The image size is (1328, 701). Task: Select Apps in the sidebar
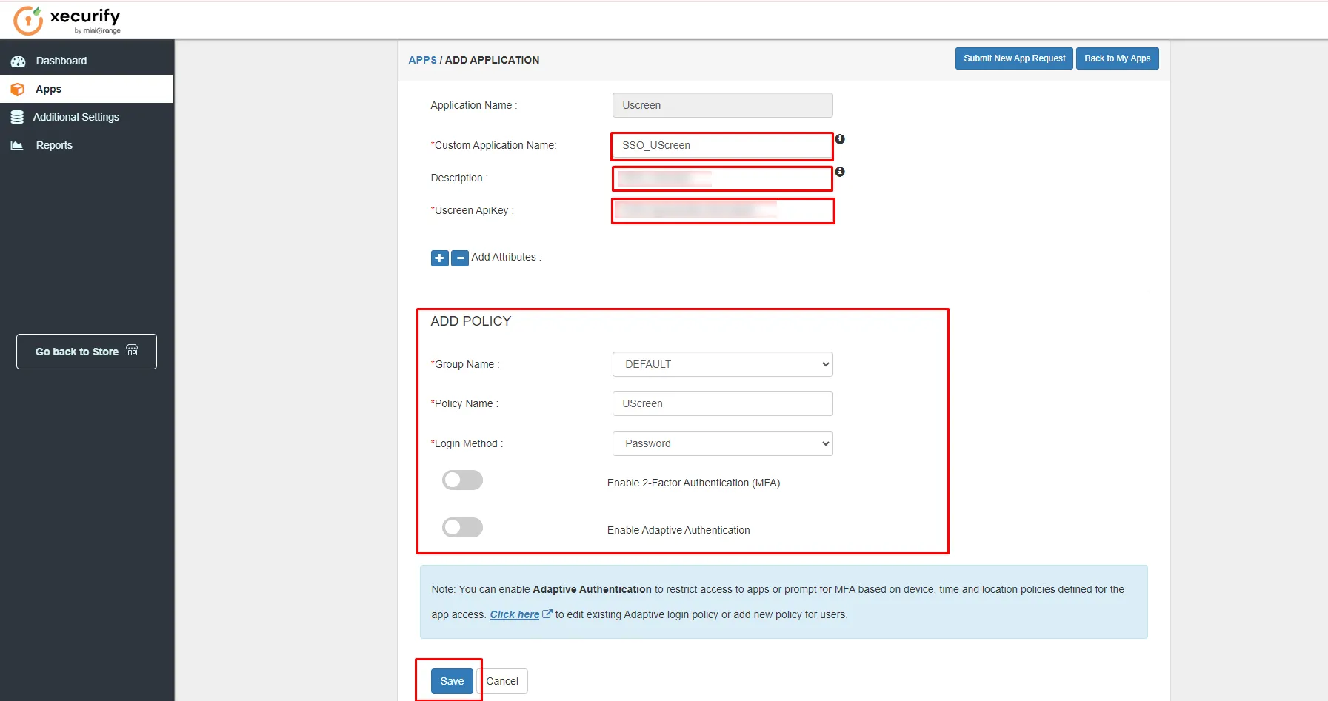point(87,89)
